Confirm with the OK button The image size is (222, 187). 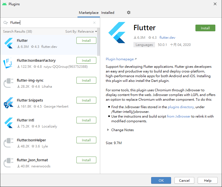[161, 180]
